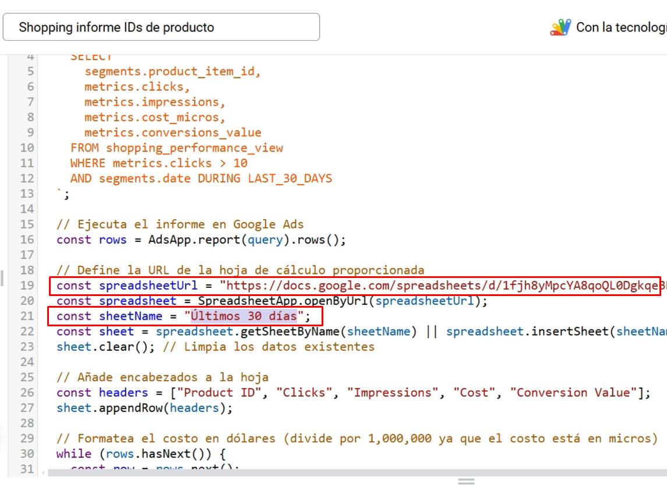Click the comment 'Limpia los datos existentes'
Viewport: 667px width, 486px height.
coord(279,347)
